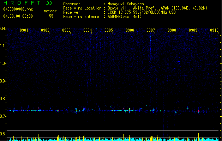Click the date 04.06.08 09:00
The image size is (222, 141).
[18, 16]
